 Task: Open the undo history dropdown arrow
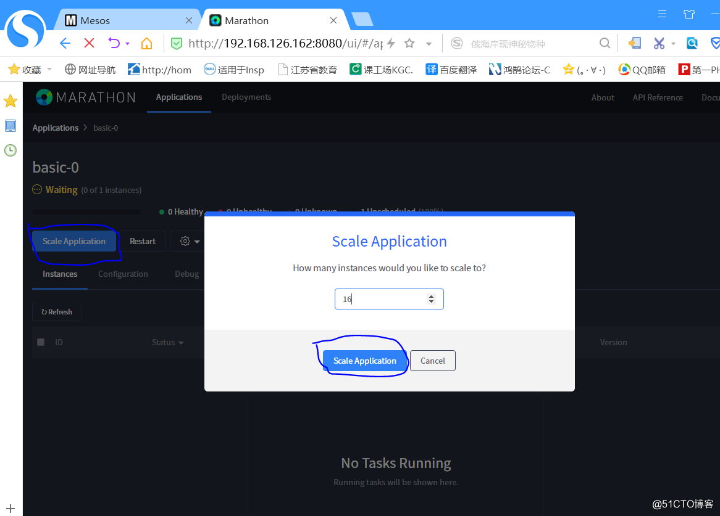coord(128,44)
